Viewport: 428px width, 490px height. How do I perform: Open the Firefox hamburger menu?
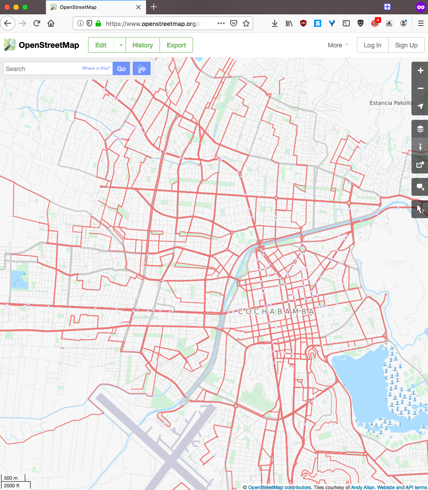420,23
